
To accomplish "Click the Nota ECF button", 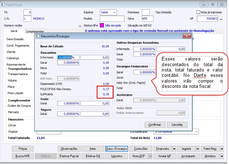I will 139,156.
